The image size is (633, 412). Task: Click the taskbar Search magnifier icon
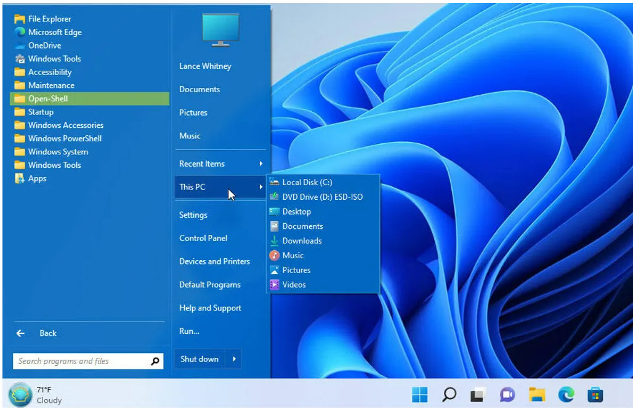(450, 395)
